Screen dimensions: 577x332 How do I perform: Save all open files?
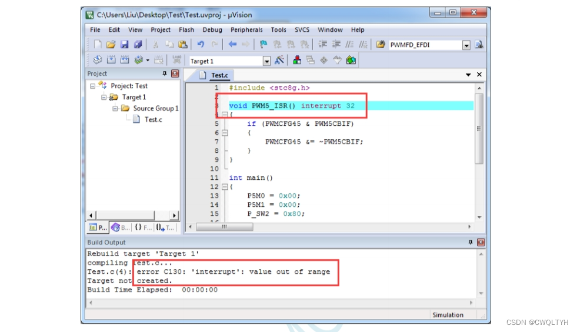click(138, 45)
